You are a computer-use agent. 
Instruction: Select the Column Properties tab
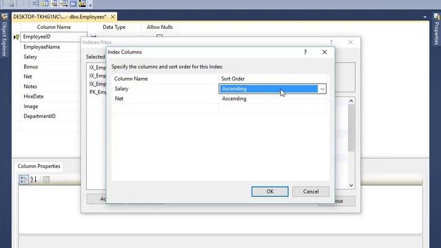click(39, 166)
